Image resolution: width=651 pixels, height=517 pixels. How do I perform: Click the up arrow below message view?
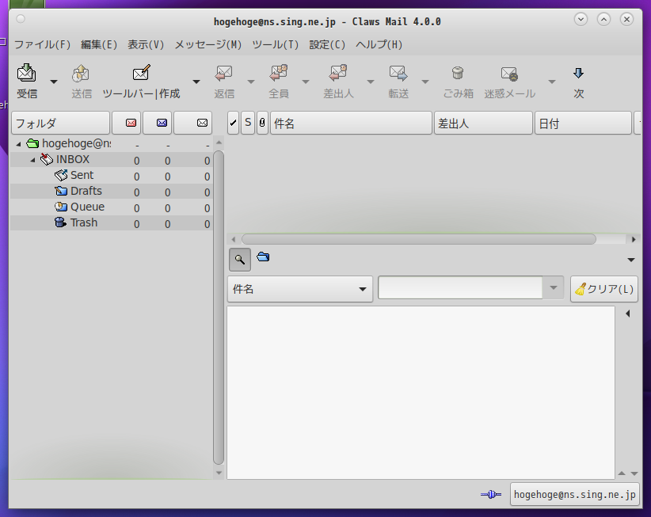[622, 473]
